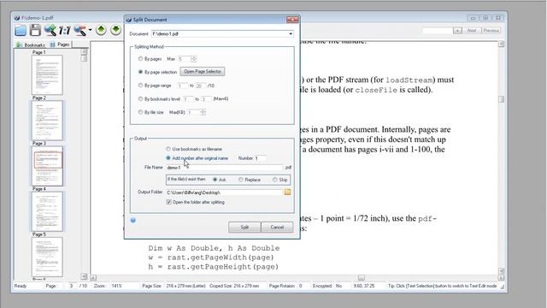Click the Number input field

pos(260,158)
